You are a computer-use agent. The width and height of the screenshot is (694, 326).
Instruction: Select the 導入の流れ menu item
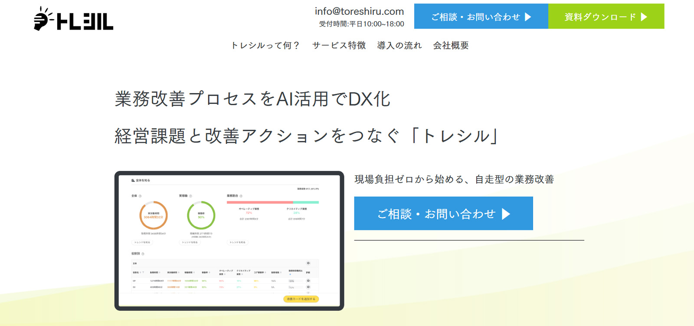[x=399, y=45]
